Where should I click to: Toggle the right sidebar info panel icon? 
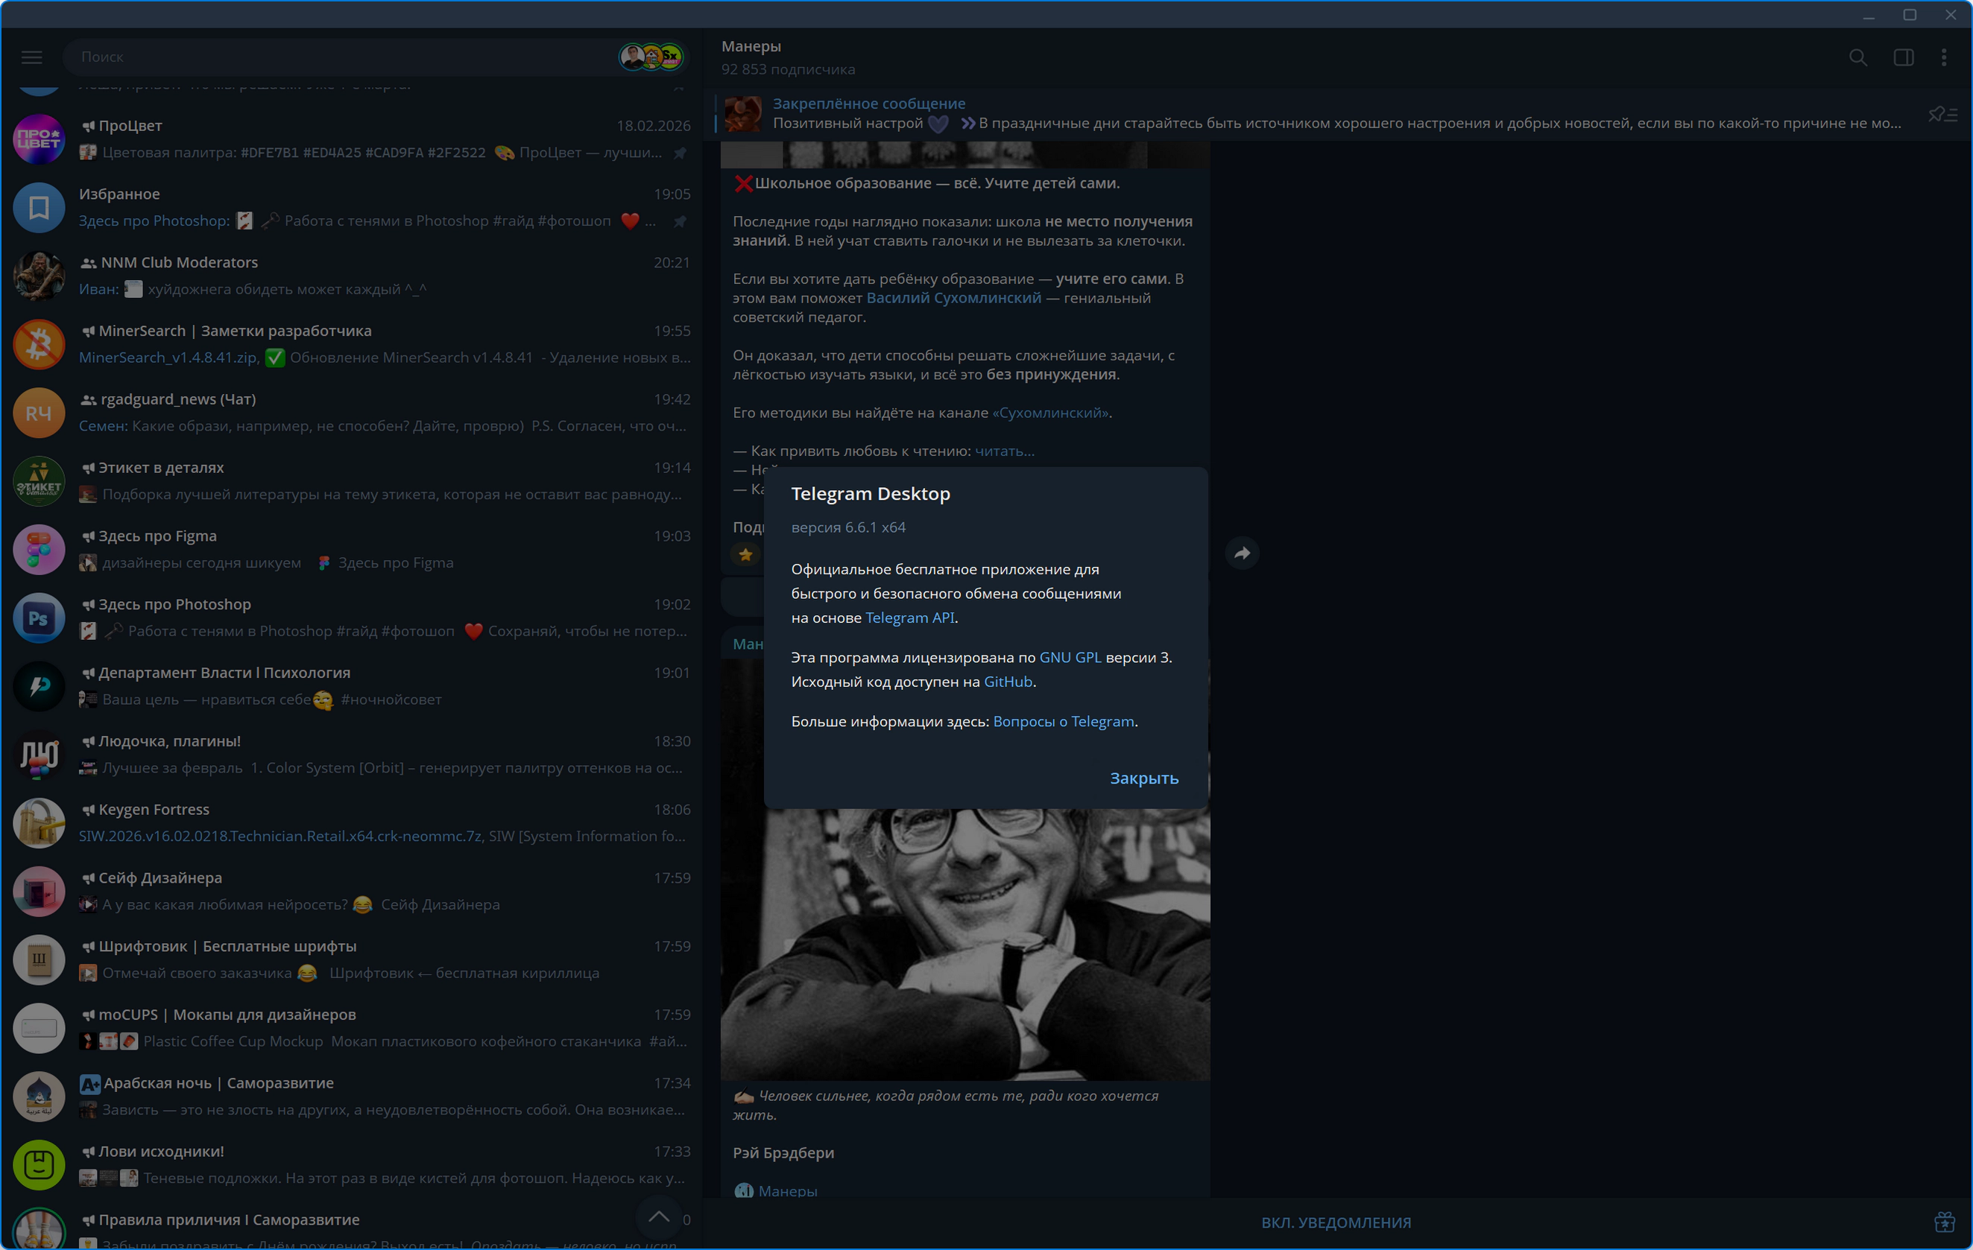[x=1902, y=57]
